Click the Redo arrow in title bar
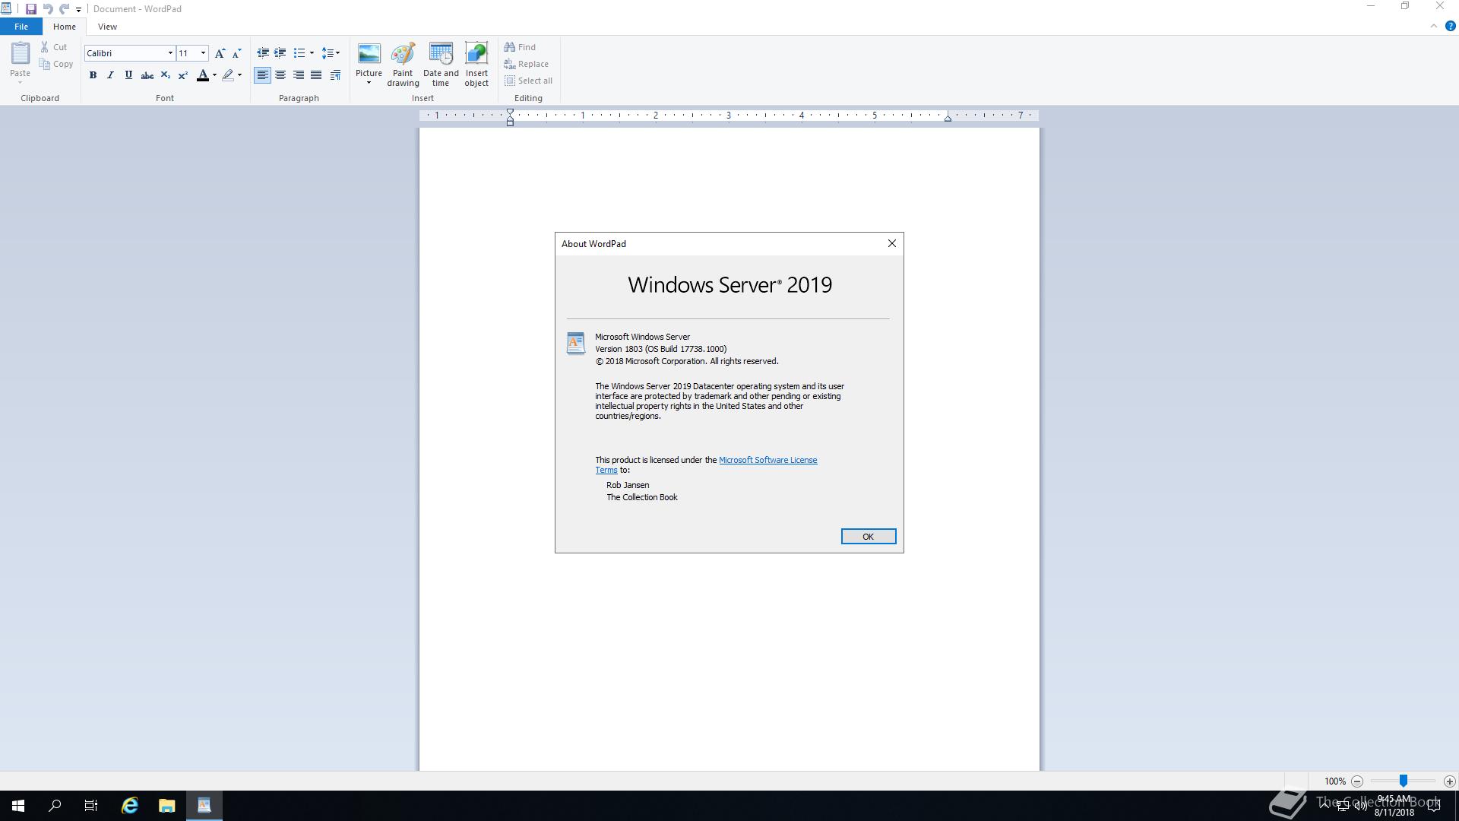Viewport: 1459px width, 821px height. pos(64,9)
